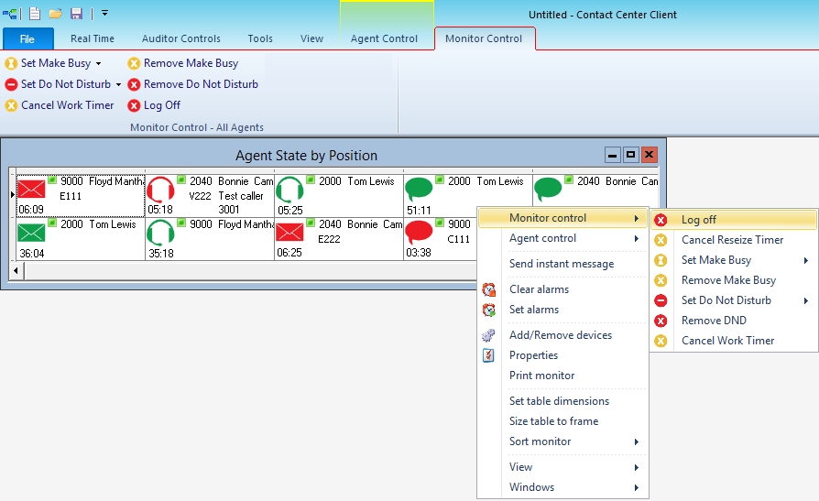Switch to the Agent Control tab
Viewport: 819px width, 501px height.
tap(384, 38)
